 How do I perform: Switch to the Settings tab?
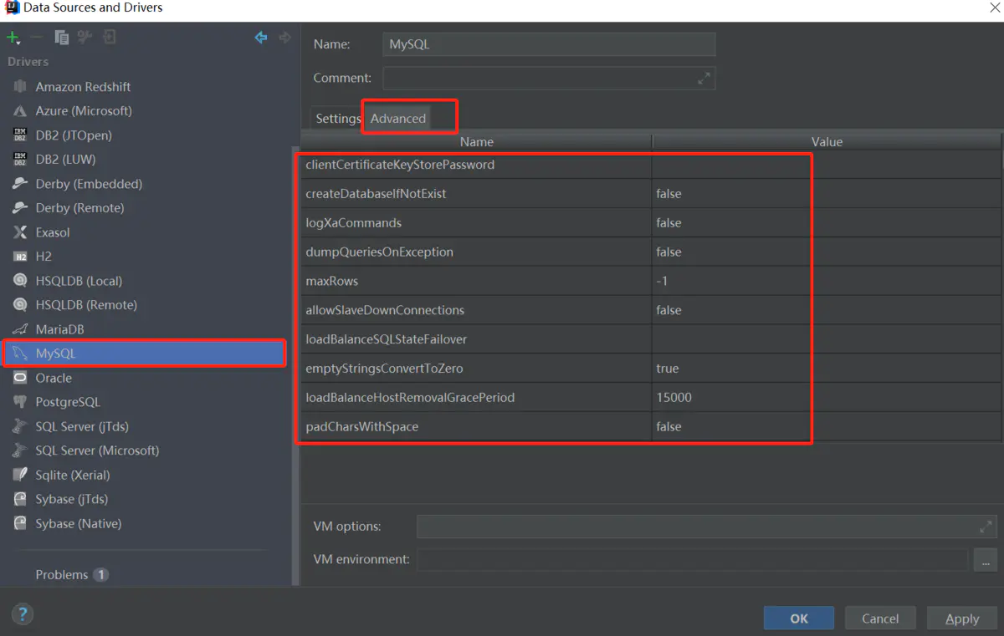[x=337, y=118]
